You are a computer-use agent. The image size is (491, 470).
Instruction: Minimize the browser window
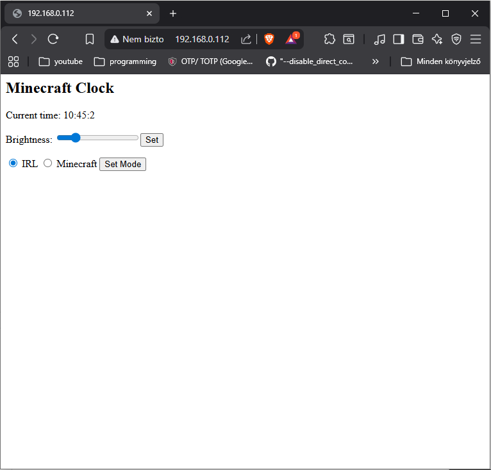(416, 13)
